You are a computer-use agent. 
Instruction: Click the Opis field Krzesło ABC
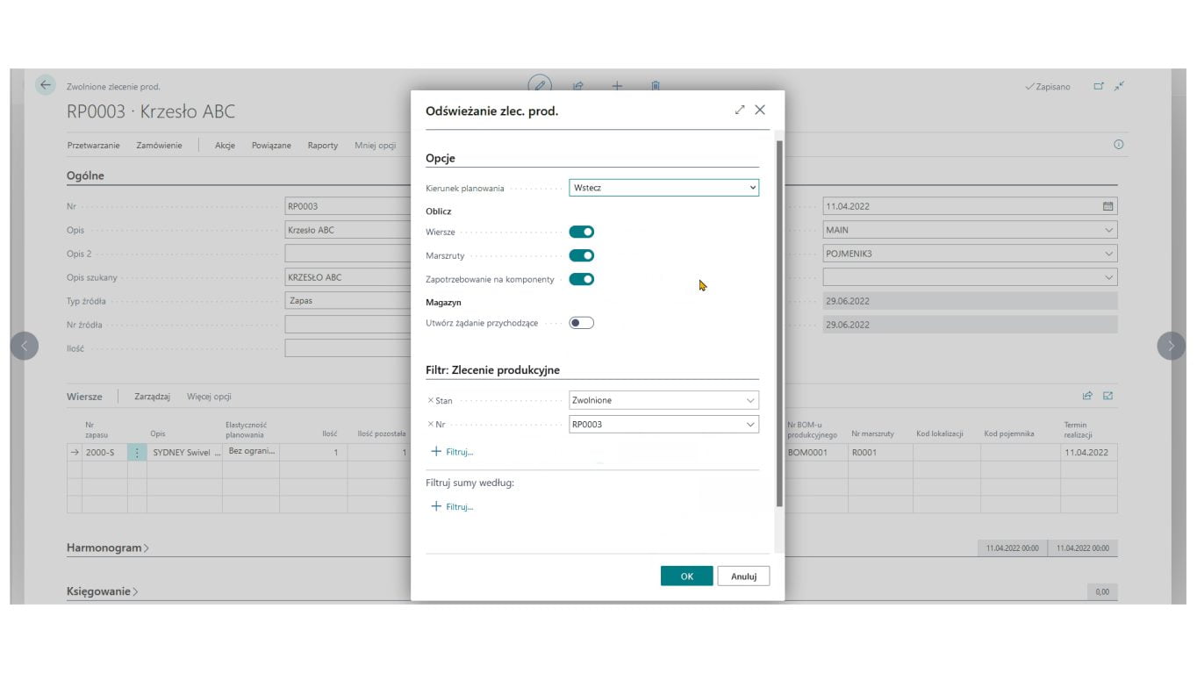click(x=348, y=230)
